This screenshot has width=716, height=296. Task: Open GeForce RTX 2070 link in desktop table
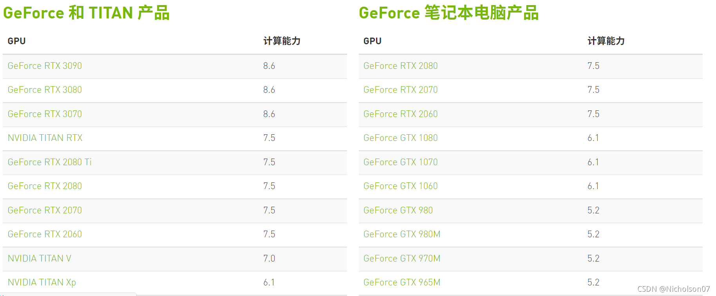click(x=45, y=210)
